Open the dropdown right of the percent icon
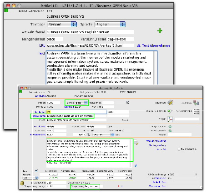207x194 pixels. point(103,134)
